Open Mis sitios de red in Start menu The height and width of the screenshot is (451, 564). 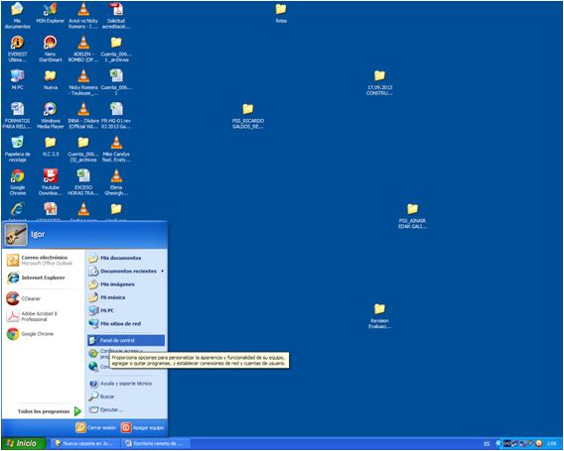(x=126, y=323)
